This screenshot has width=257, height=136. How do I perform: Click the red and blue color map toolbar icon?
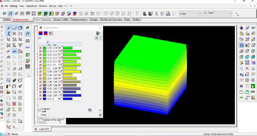(x=75, y=14)
